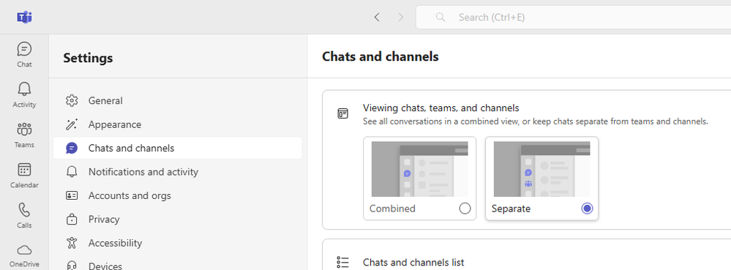Click the Combined layout preview thumbnail

419,169
